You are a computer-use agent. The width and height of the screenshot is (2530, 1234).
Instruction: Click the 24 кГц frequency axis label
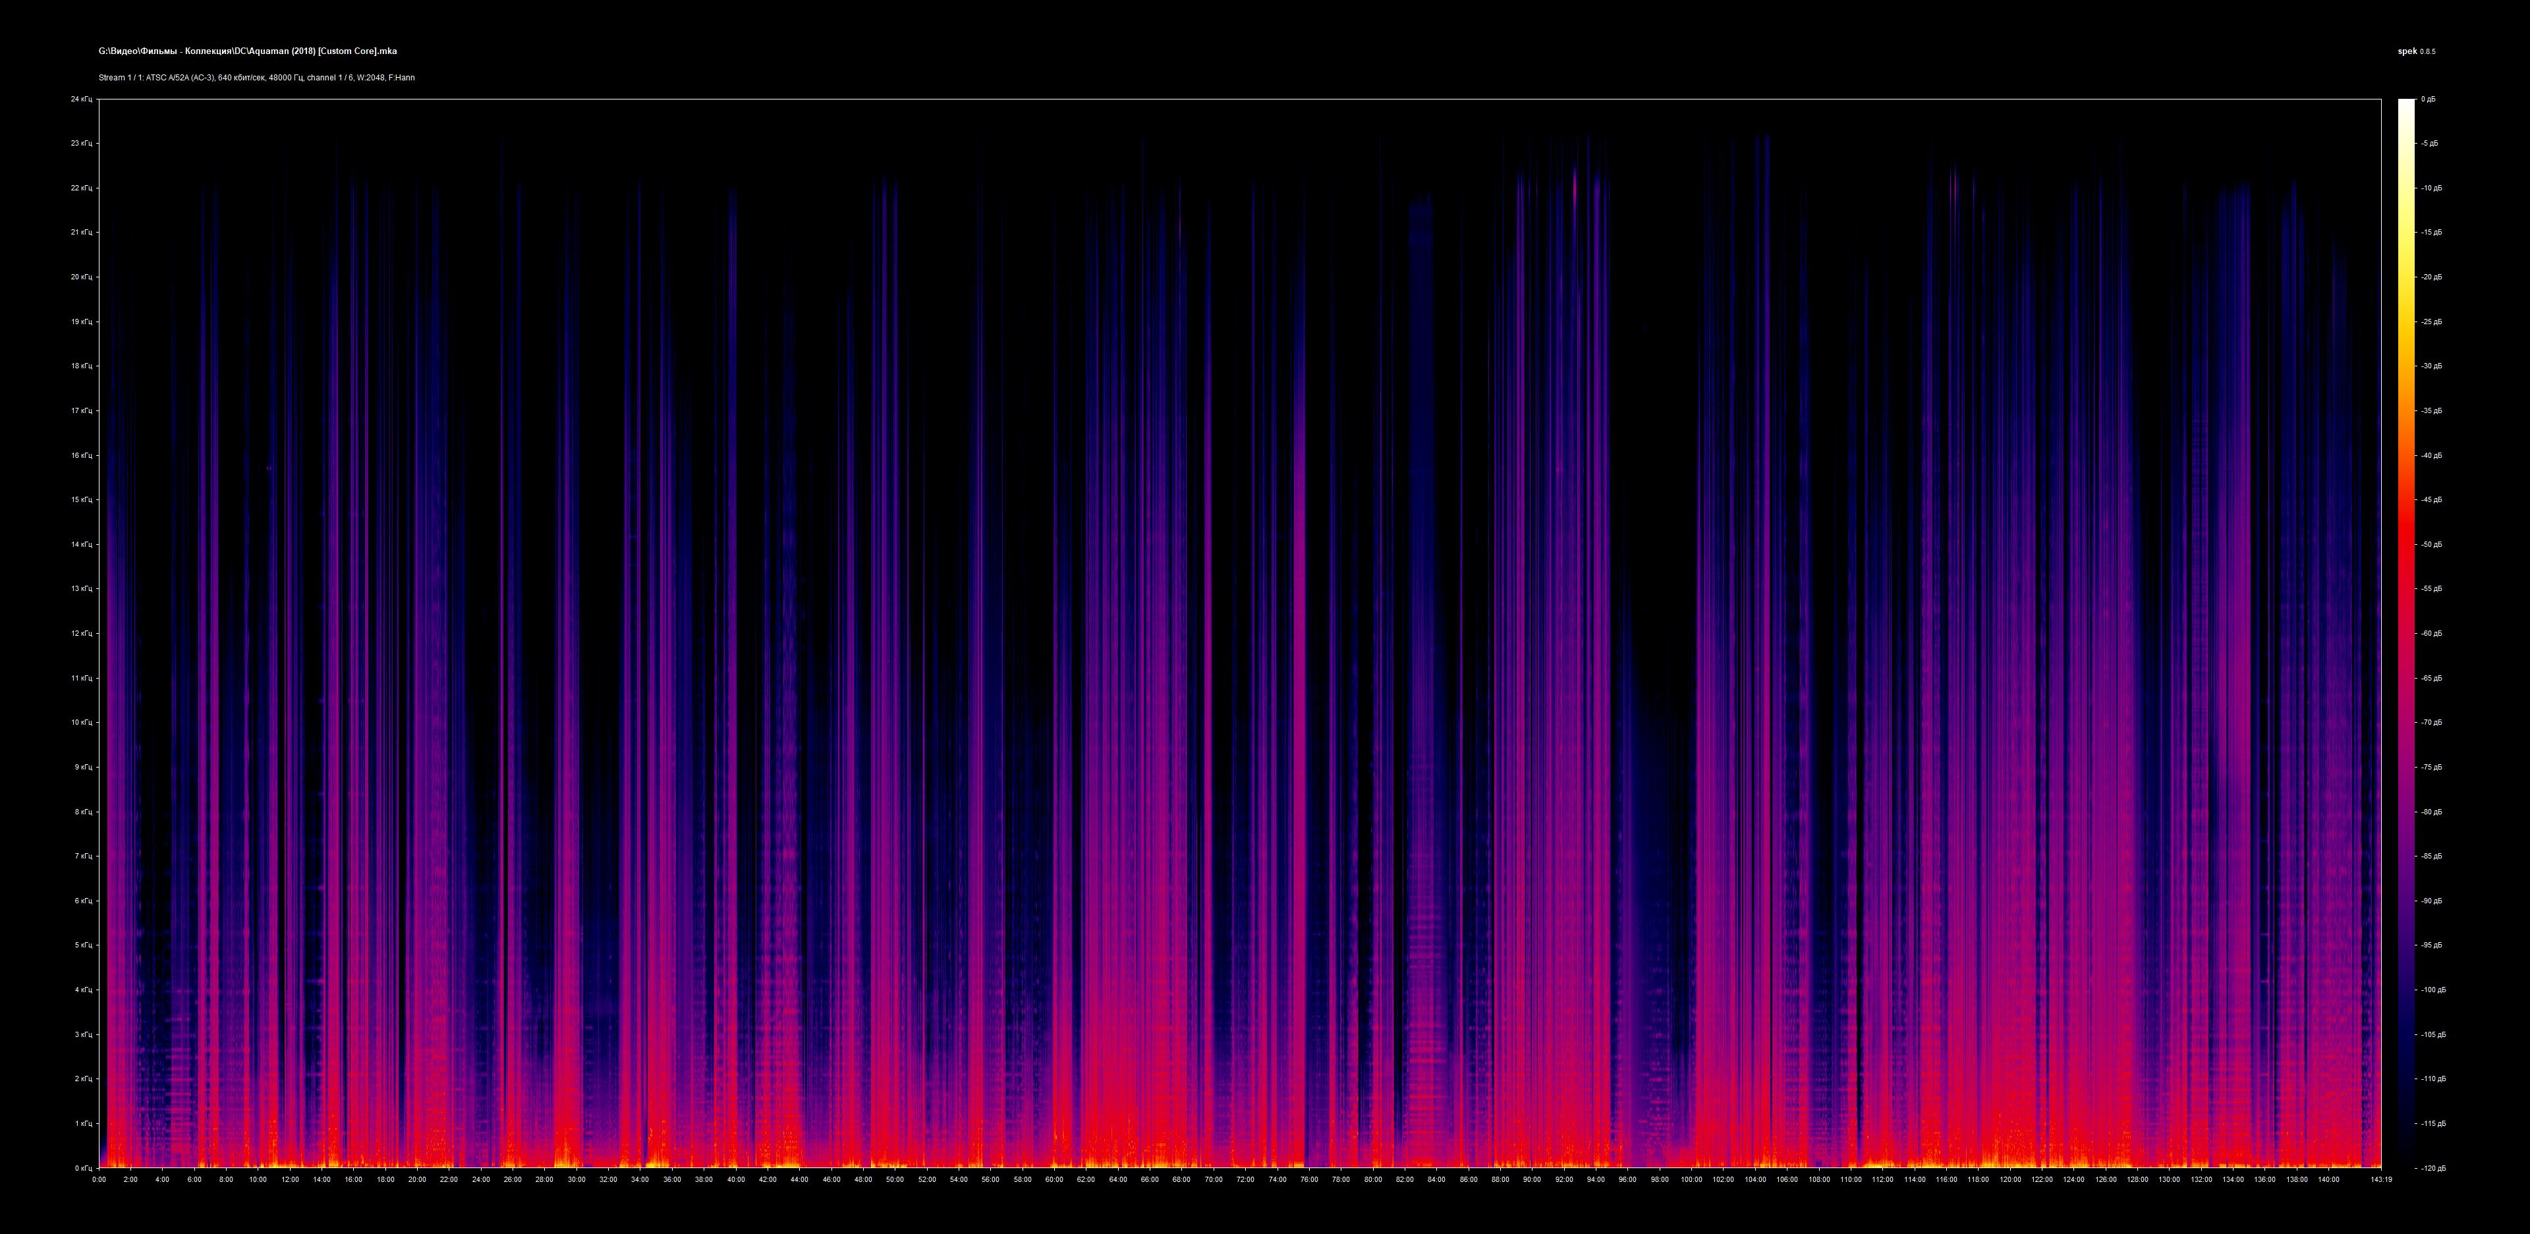[82, 99]
